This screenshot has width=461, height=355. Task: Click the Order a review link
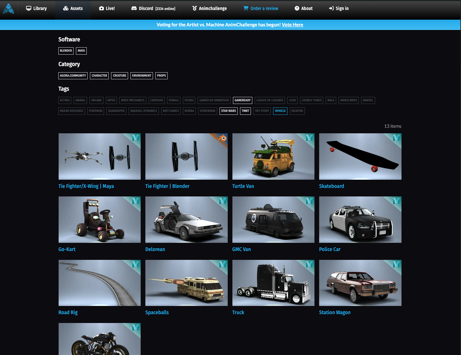(x=261, y=9)
